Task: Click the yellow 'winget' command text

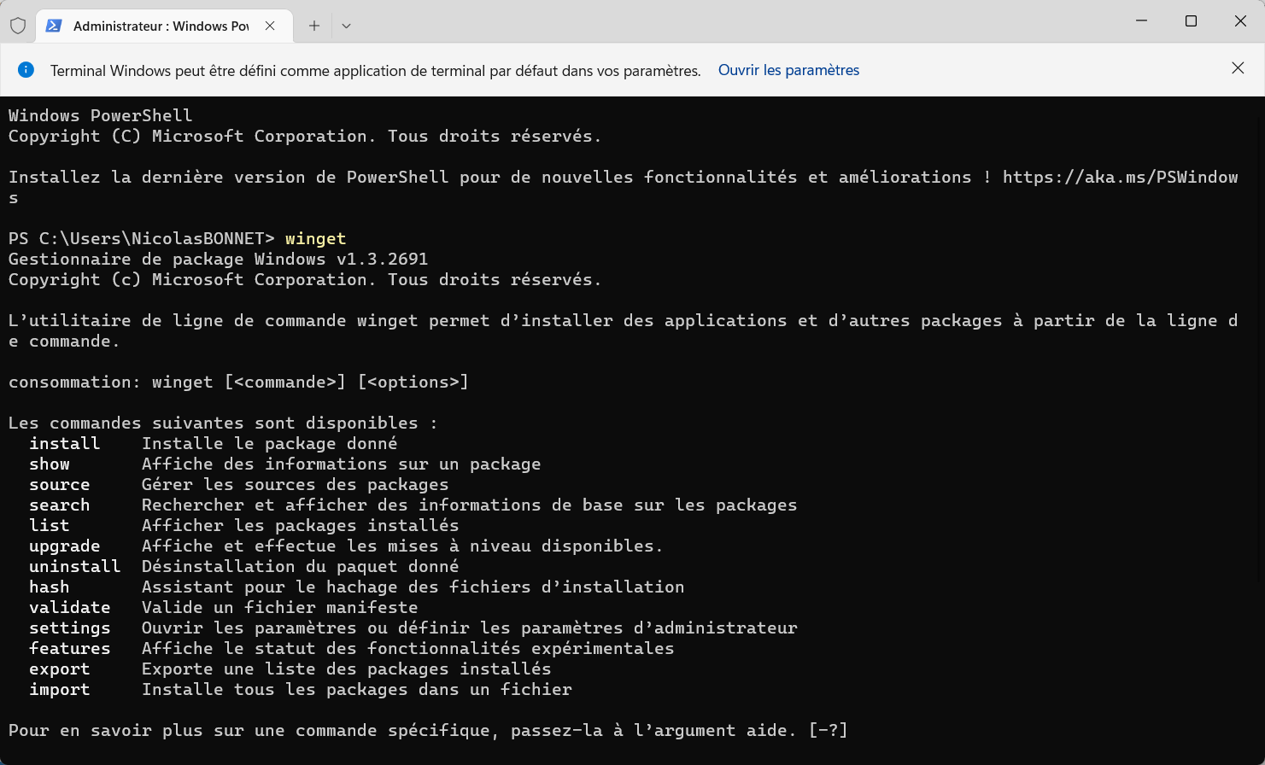Action: click(x=315, y=239)
